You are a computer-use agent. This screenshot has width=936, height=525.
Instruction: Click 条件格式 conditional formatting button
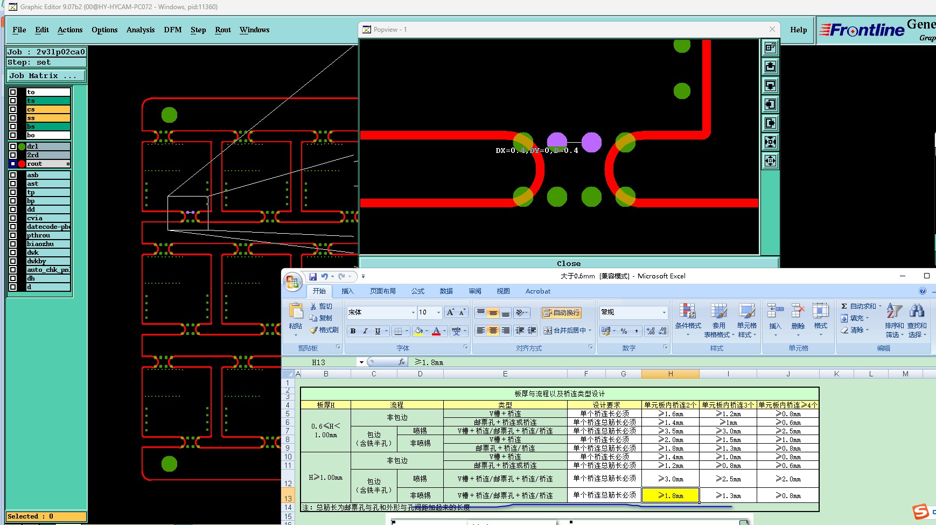pos(688,320)
